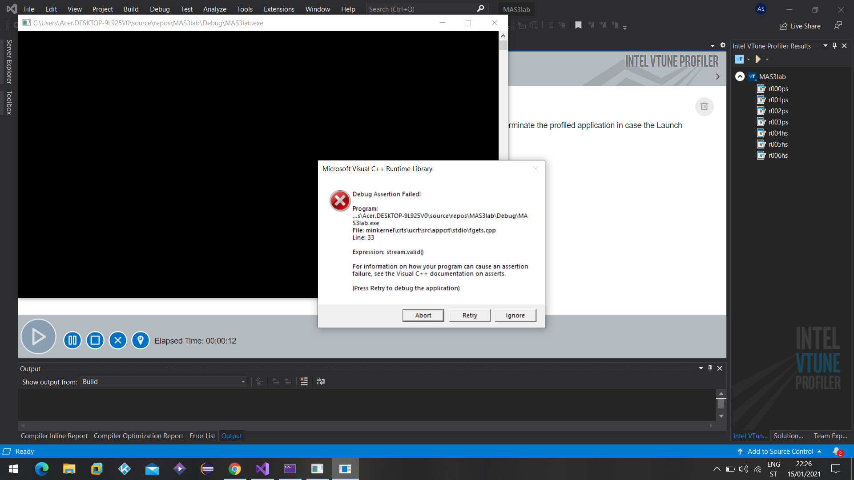
Task: Open document window settings gear
Action: click(723, 45)
